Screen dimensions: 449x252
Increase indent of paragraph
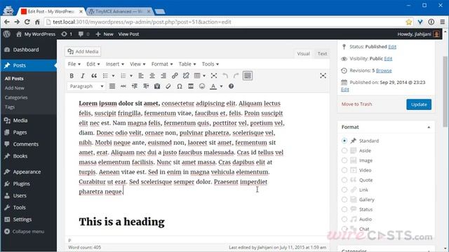tap(146, 86)
